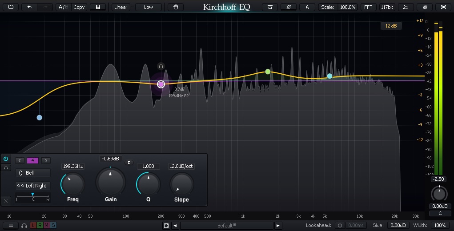Click the Gain knob
Screen dimensions: 454x231
110,182
